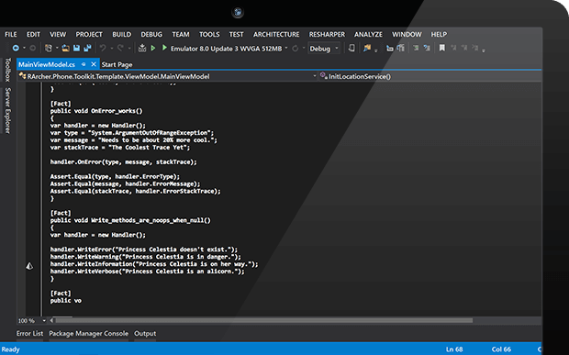Image resolution: width=569 pixels, height=355 pixels.
Task: Open the ANALYZE menu
Action: 368,35
